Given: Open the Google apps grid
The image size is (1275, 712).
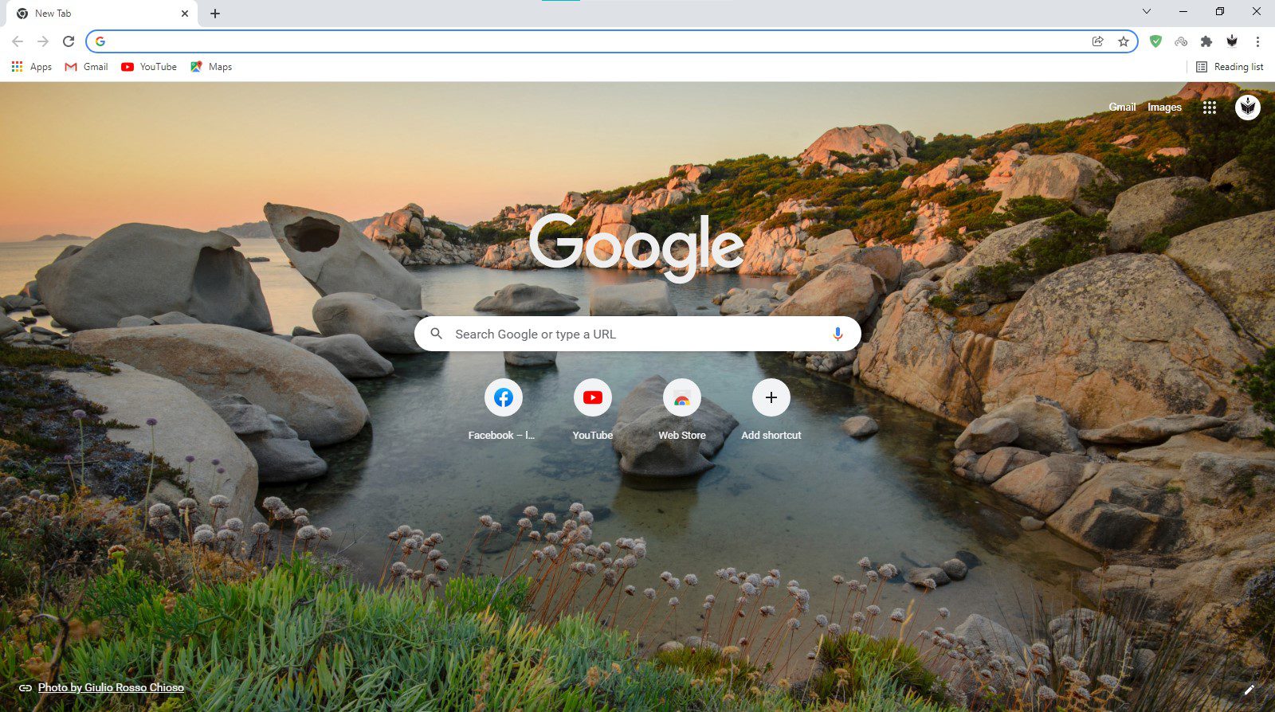Looking at the screenshot, I should pyautogui.click(x=1209, y=108).
